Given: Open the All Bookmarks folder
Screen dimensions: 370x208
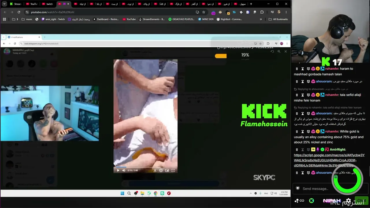Looking at the screenshot, I should (x=278, y=19).
